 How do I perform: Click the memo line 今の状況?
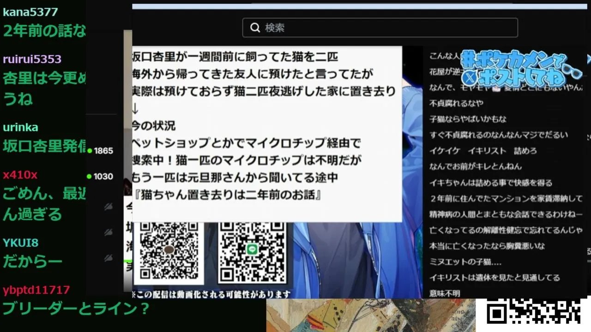(x=154, y=126)
